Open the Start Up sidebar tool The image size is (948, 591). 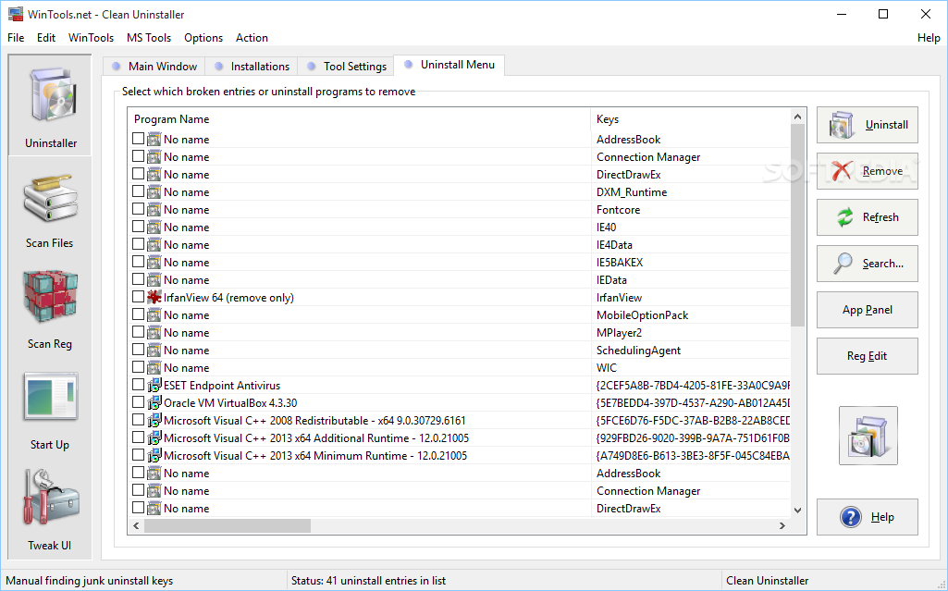click(x=50, y=410)
